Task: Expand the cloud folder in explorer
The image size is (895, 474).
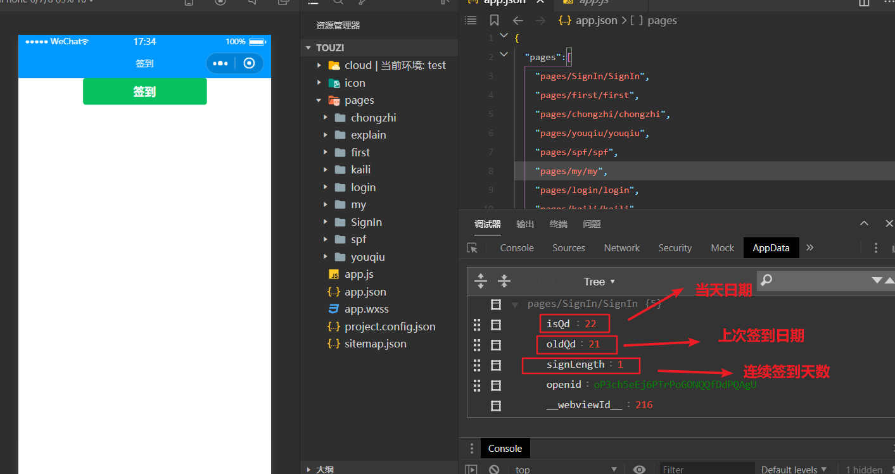Action: point(319,65)
